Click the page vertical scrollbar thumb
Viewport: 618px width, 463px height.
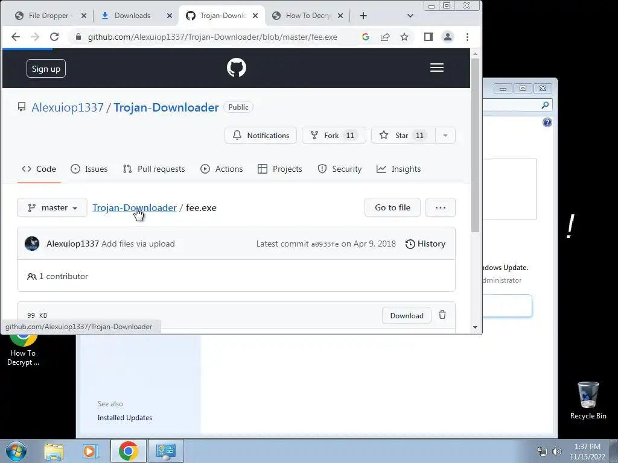pyautogui.click(x=476, y=145)
